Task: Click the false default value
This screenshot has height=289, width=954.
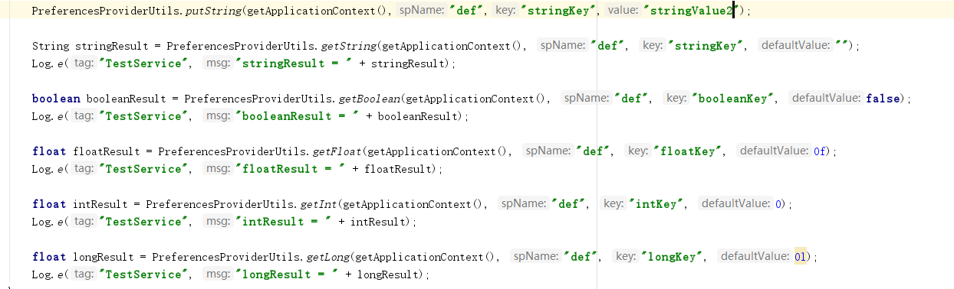Action: [x=882, y=99]
